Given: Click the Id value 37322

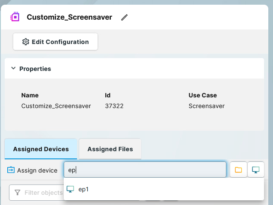Looking at the screenshot, I should point(114,106).
